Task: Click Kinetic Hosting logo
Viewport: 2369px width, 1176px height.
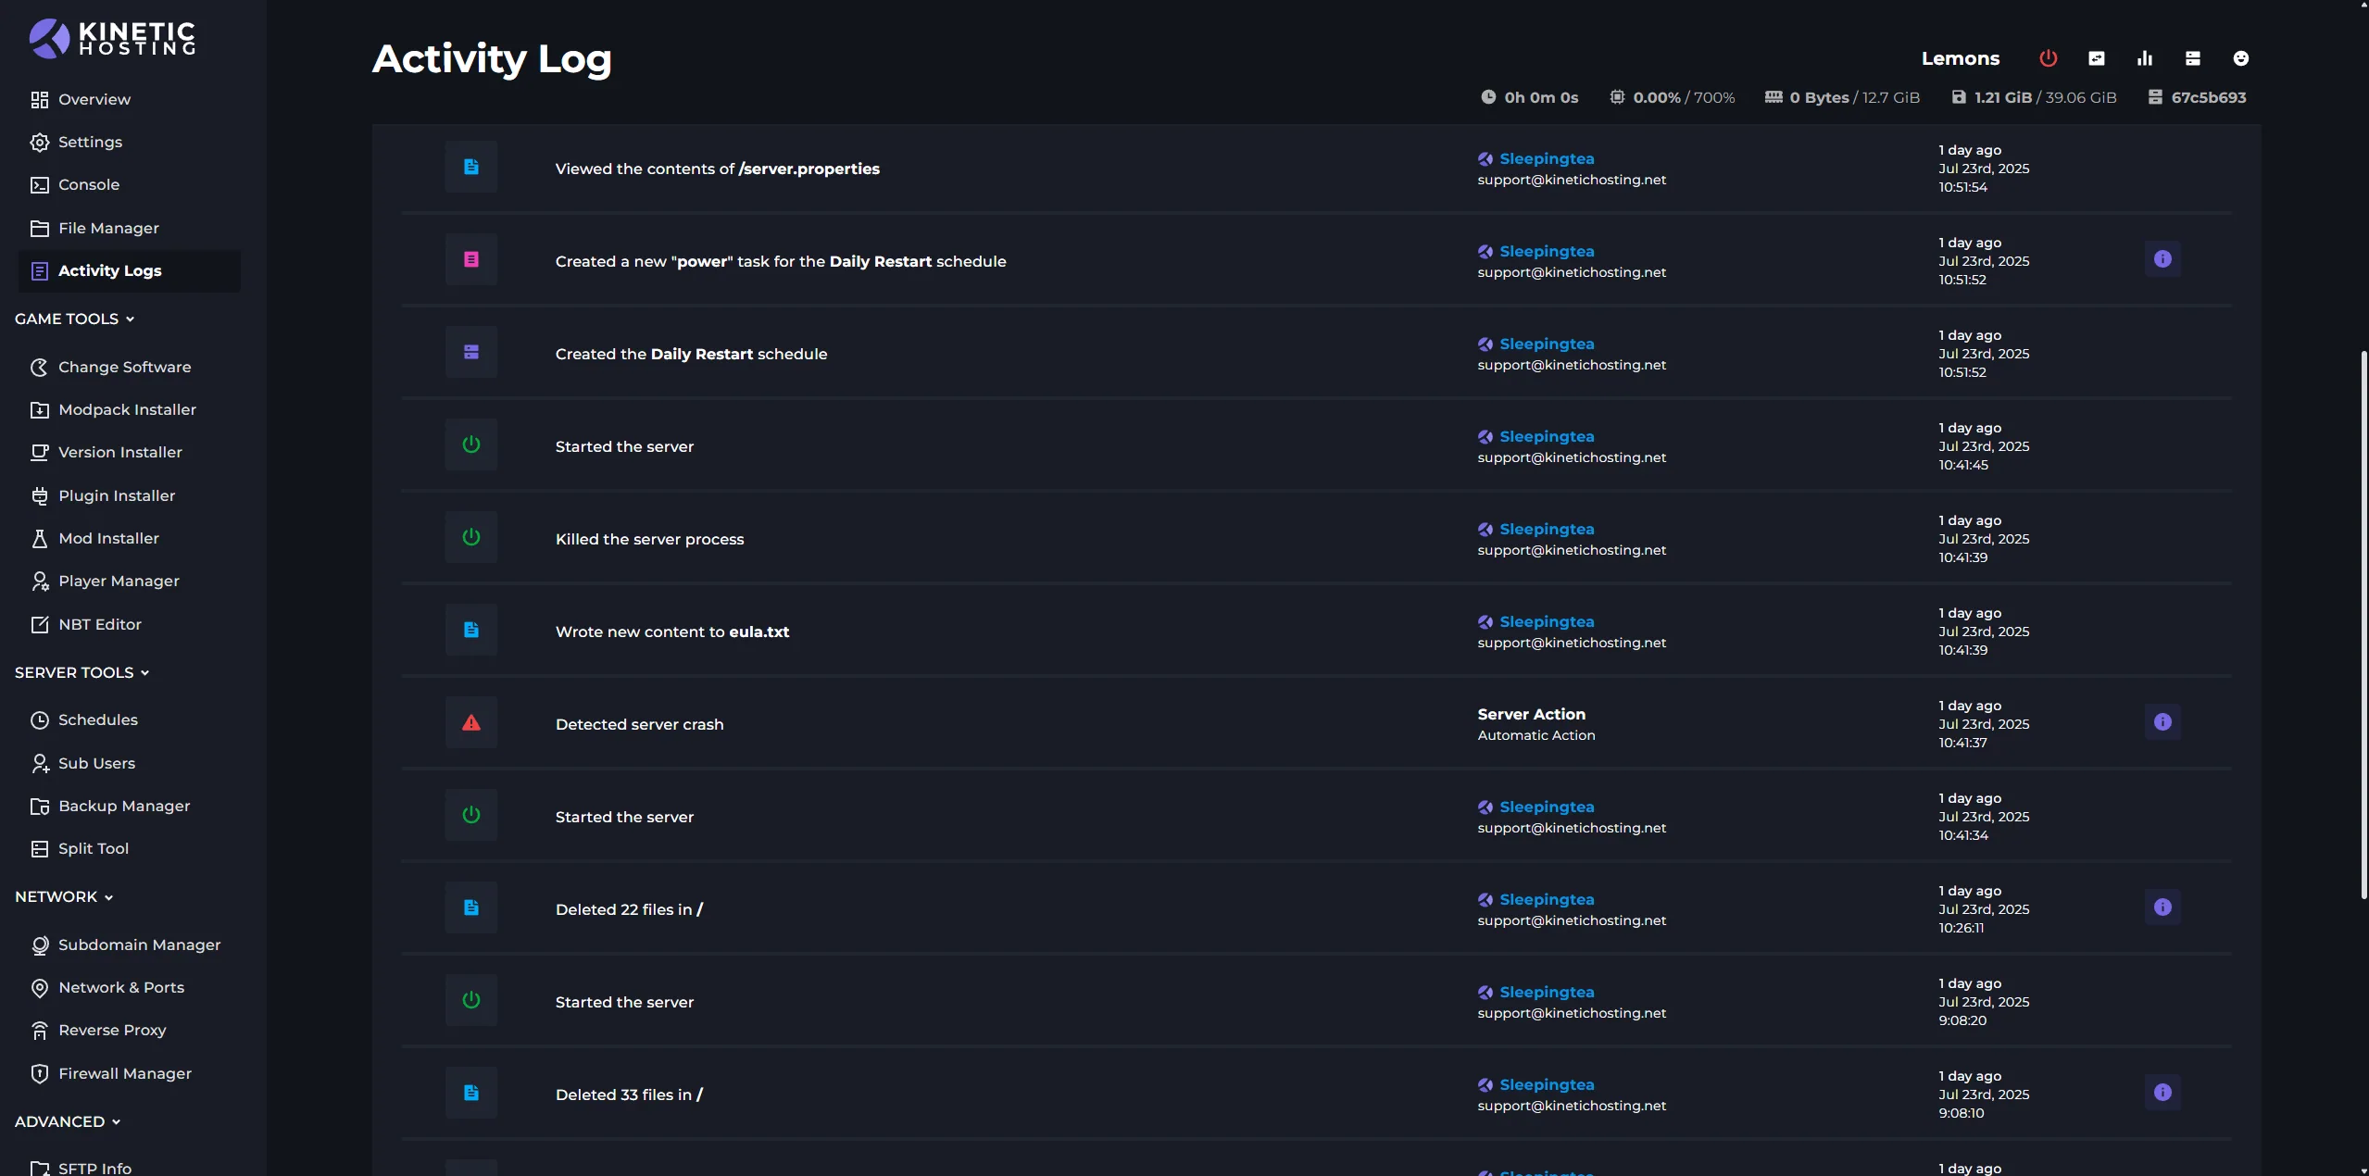Action: [x=112, y=39]
